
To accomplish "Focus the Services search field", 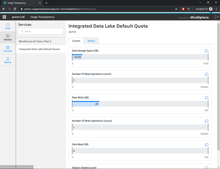I will tap(41, 31).
